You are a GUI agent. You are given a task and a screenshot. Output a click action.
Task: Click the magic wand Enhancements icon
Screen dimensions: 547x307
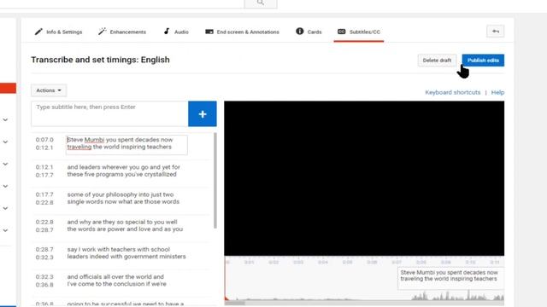point(102,32)
